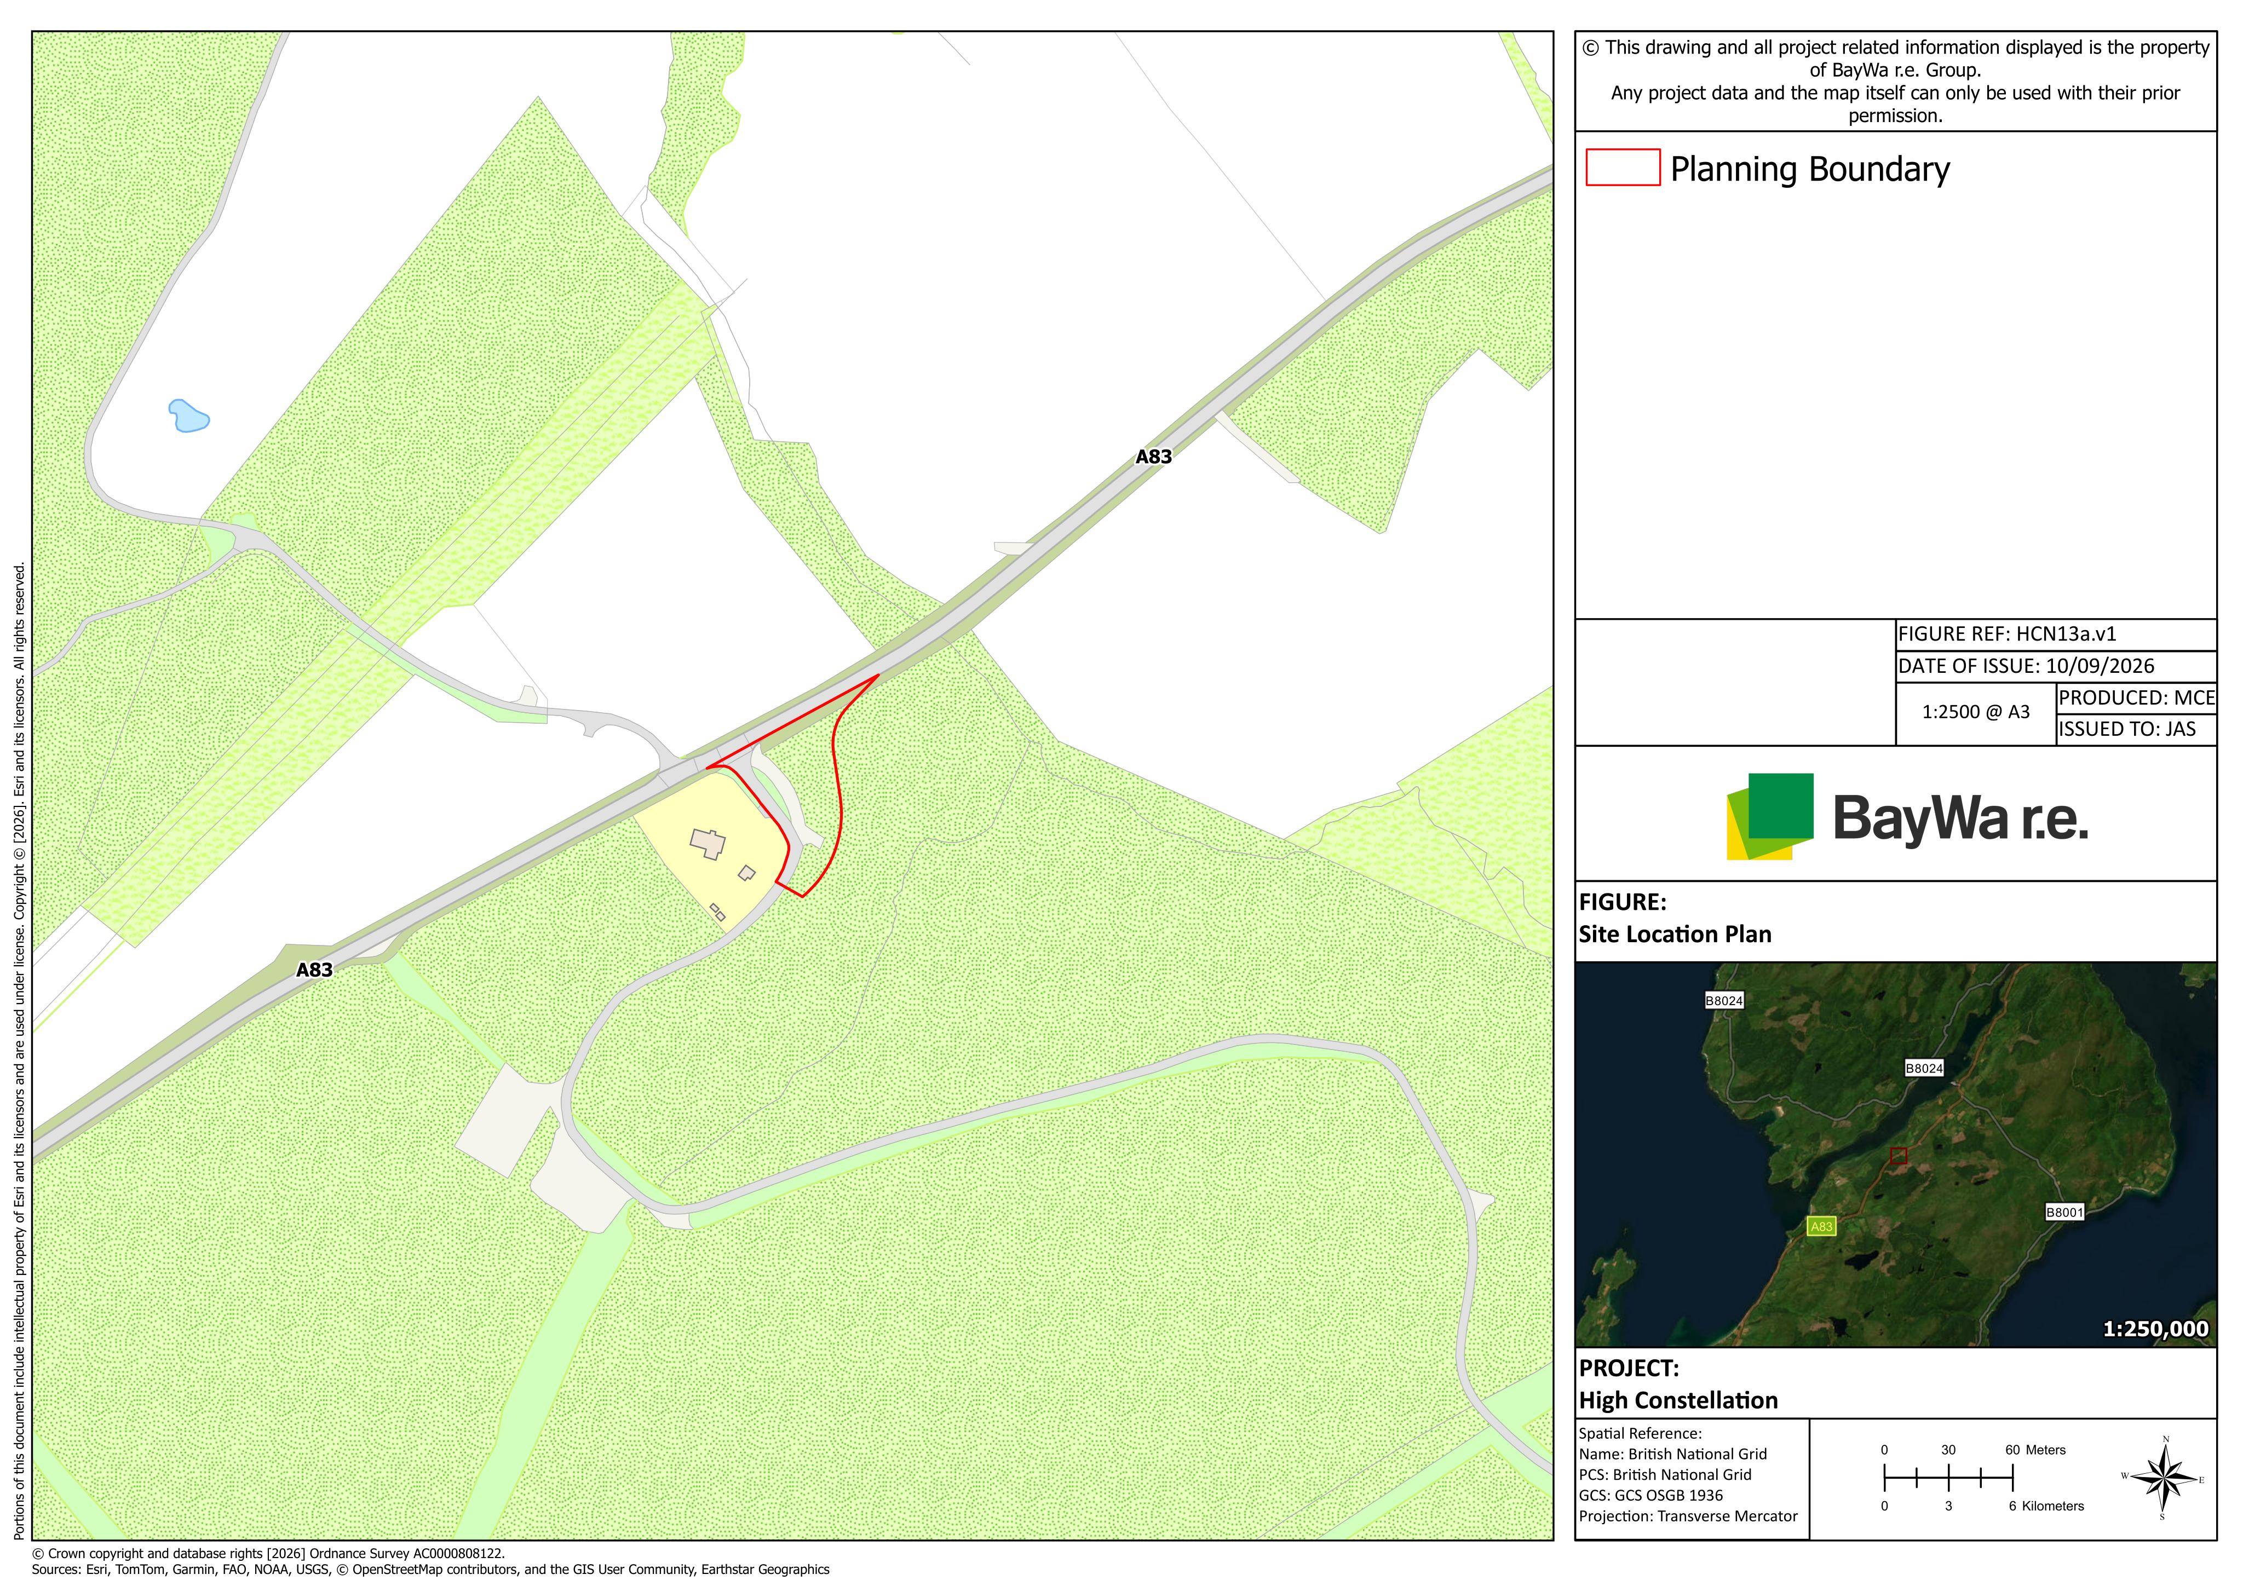Click the red Planning Boundary legend swatch
The height and width of the screenshot is (1586, 2243).
coord(1623,167)
